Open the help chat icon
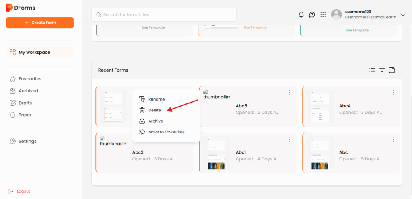This screenshot has height=199, width=412. click(x=312, y=15)
